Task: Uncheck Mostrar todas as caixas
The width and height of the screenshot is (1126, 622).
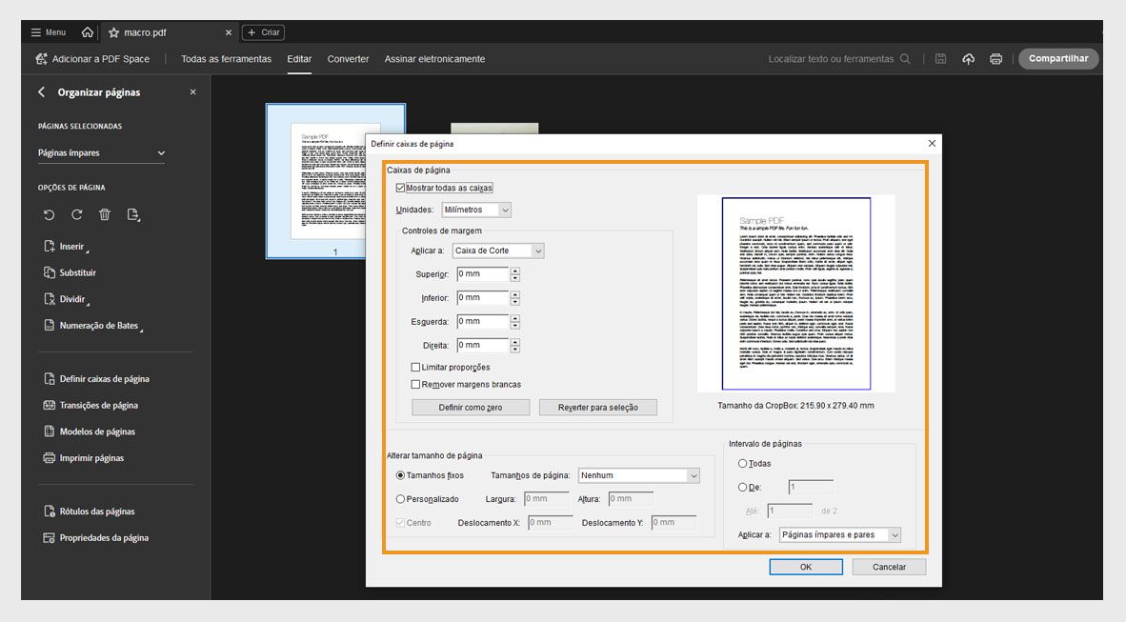Action: pyautogui.click(x=401, y=189)
